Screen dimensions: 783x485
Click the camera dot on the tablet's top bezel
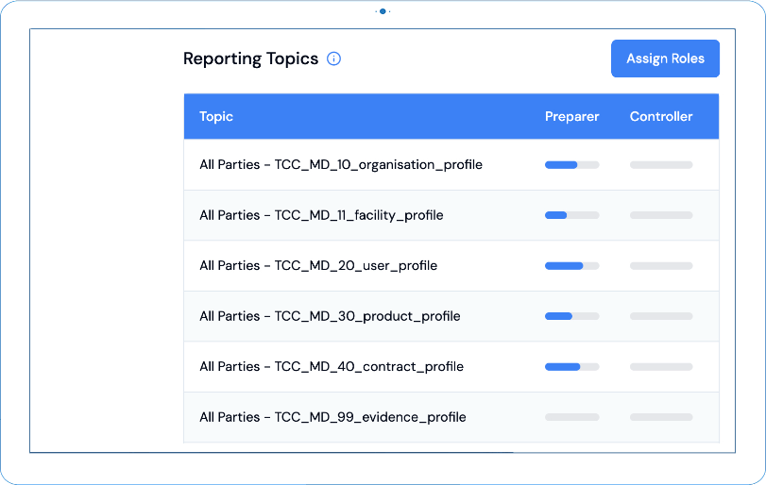point(383,11)
